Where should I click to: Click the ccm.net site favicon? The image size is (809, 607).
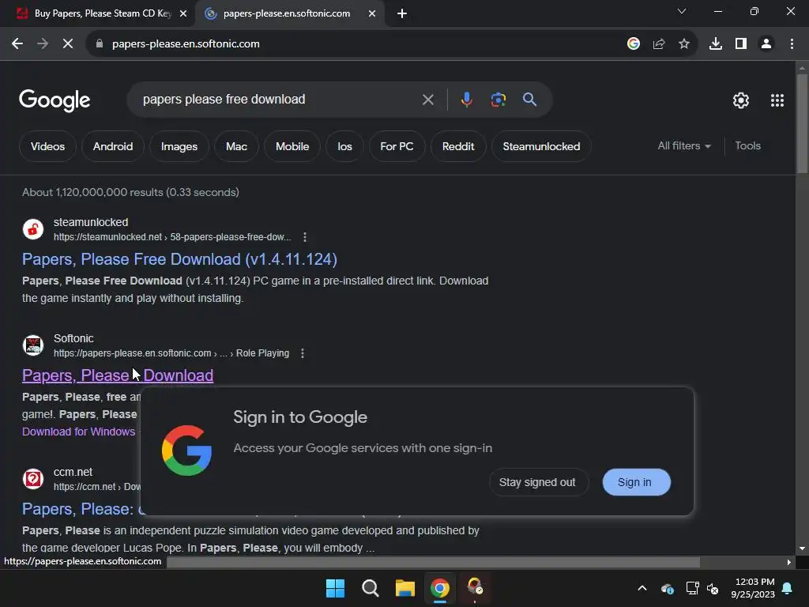pos(33,479)
